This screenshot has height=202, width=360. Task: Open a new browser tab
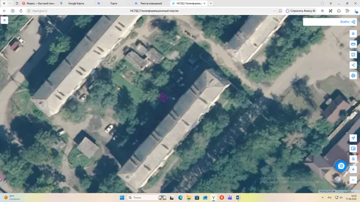pyautogui.click(x=211, y=3)
